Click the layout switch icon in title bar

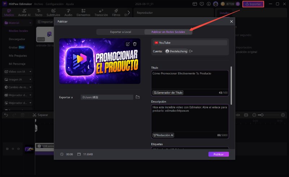pos(195,4)
